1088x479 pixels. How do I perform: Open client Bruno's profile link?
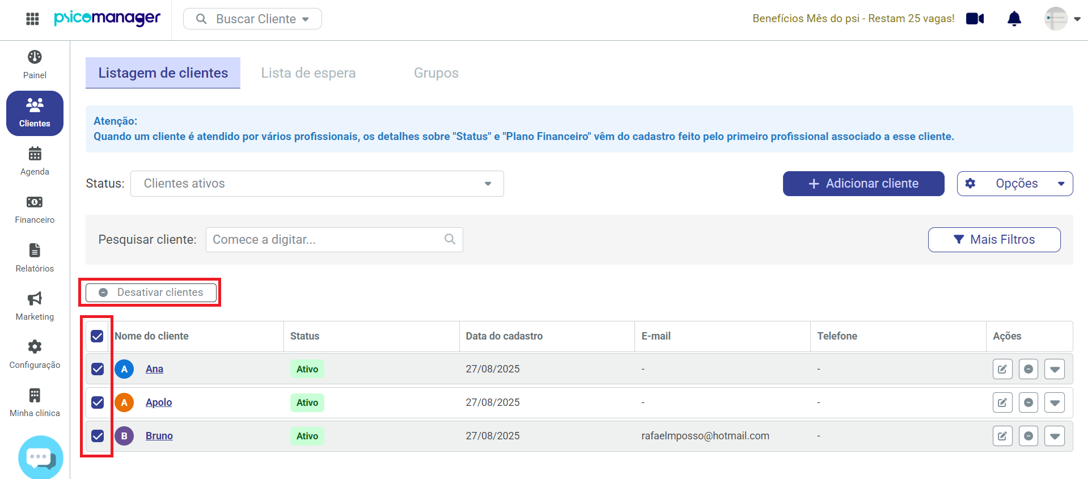tap(159, 436)
